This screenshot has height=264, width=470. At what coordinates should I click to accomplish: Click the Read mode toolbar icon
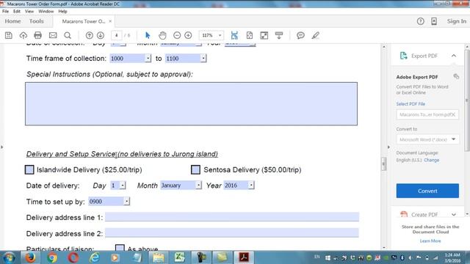279,35
